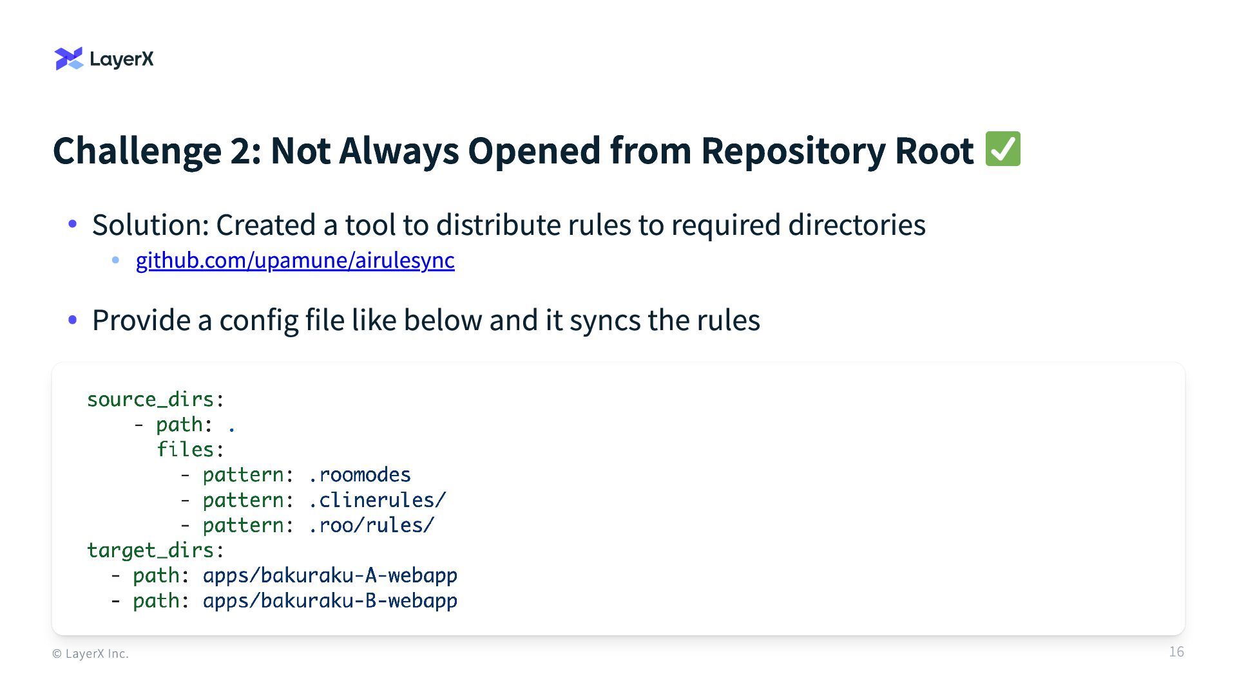Image resolution: width=1237 pixels, height=695 pixels.
Task: Click the blue bullet before Provide
Action: coord(72,320)
